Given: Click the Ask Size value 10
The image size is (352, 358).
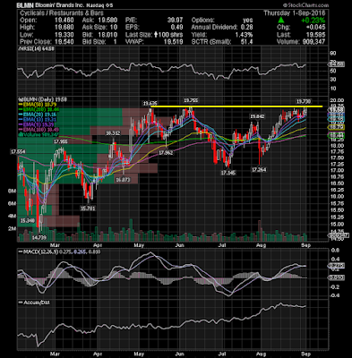Looking at the screenshot, I should click(114, 28).
